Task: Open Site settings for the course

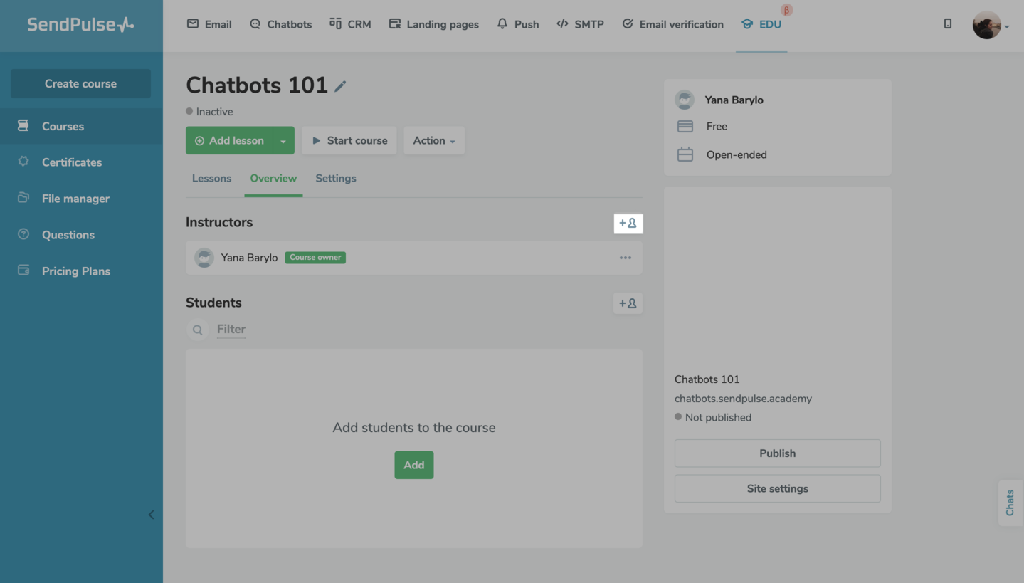Action: (777, 489)
